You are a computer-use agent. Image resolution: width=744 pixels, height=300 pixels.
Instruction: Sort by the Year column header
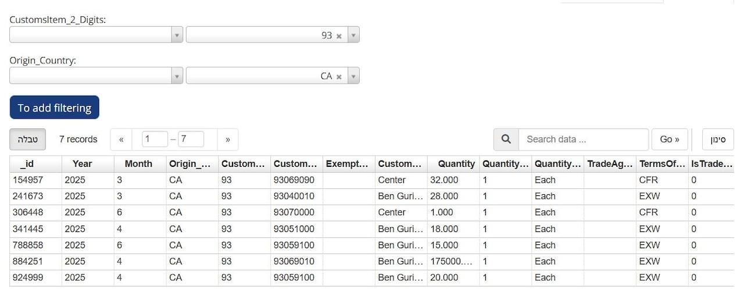(x=82, y=164)
